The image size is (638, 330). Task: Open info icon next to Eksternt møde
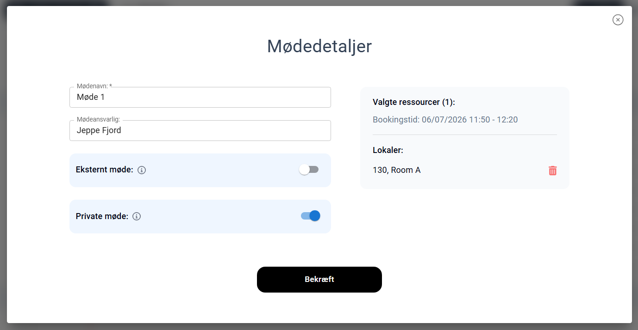tap(142, 170)
